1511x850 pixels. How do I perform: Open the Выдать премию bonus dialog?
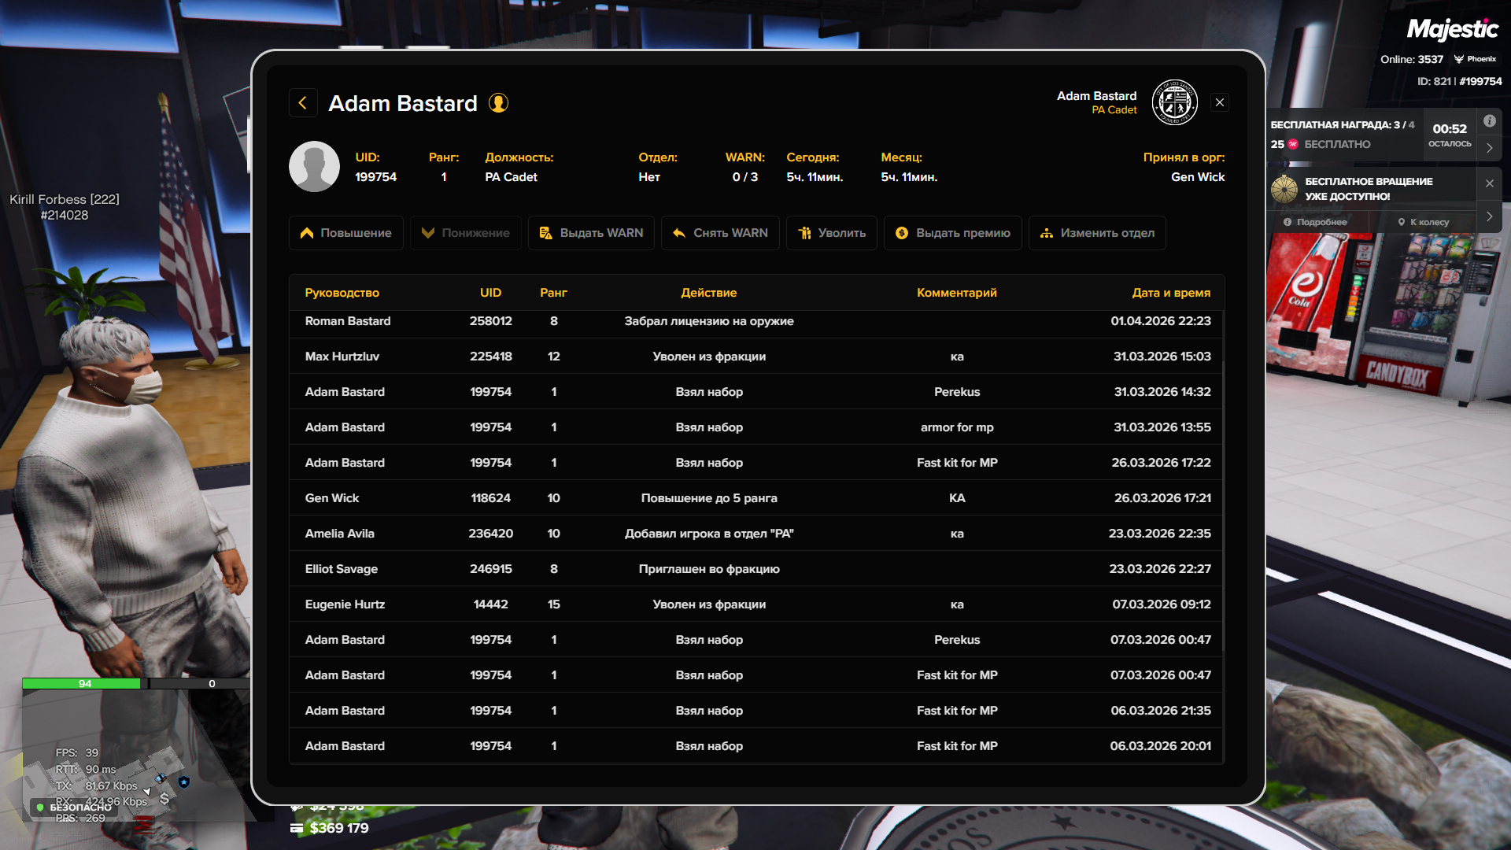(952, 233)
